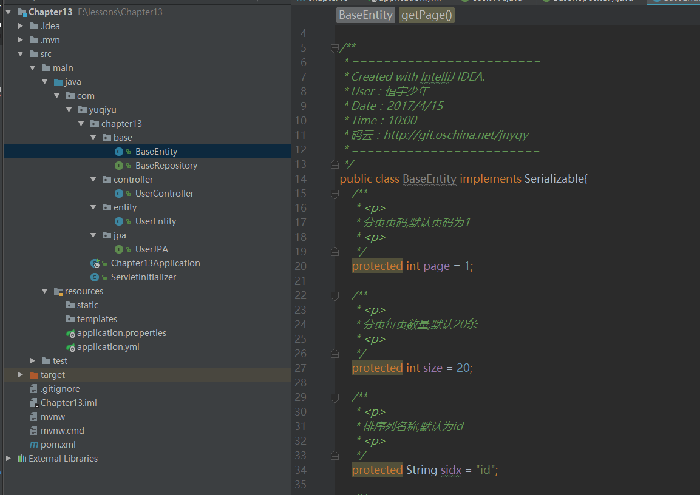
Task: Collapse the java folder arrow
Action: click(44, 82)
